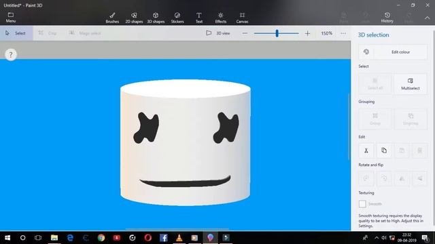Click the Select all button
The width and height of the screenshot is (435, 244).
[x=375, y=84]
